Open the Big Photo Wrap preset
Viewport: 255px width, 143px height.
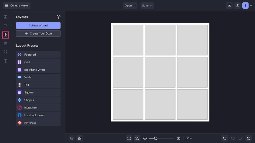(x=38, y=70)
